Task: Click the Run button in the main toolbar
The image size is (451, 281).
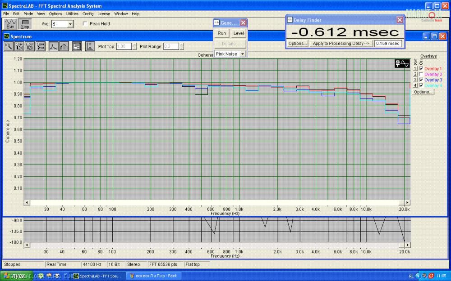Action: pos(10,24)
